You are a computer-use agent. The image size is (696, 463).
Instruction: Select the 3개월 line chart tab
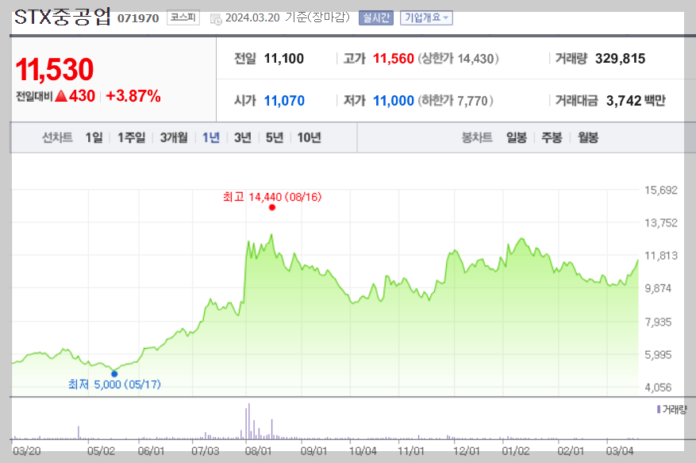[x=174, y=137]
